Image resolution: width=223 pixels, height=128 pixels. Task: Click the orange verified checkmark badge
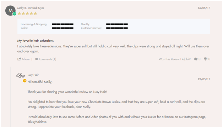25,81
